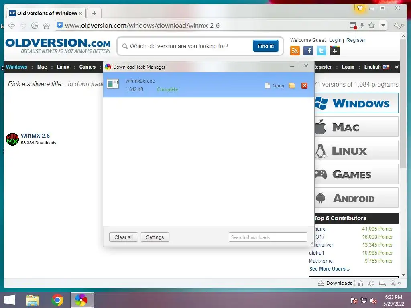Click the monitor icon in the status bar

pyautogui.click(x=383, y=283)
